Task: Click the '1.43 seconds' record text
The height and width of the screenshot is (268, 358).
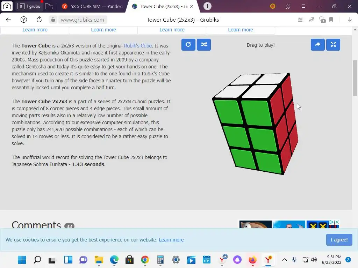Action: tap(88, 164)
